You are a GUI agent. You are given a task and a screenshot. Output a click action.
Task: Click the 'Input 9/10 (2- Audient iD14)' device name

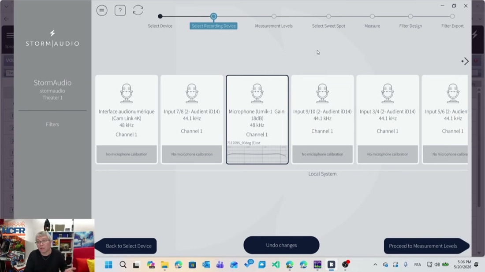pyautogui.click(x=322, y=111)
